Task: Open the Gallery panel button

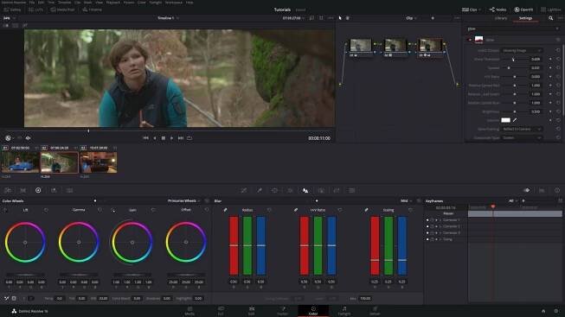Action: [12, 10]
